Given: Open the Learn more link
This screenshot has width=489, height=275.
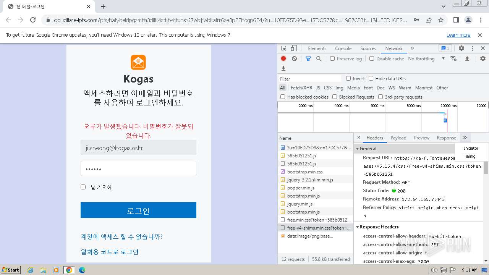Looking at the screenshot, I should [458, 35].
